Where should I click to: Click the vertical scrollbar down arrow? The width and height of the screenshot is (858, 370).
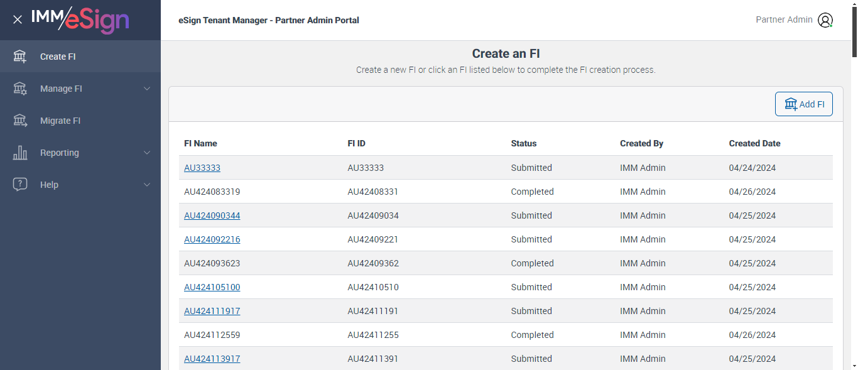coord(852,365)
